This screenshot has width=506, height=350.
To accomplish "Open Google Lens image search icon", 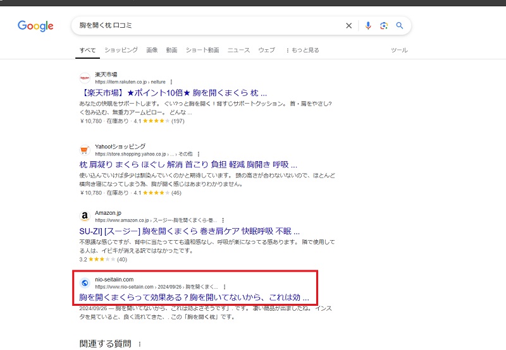I will [384, 26].
